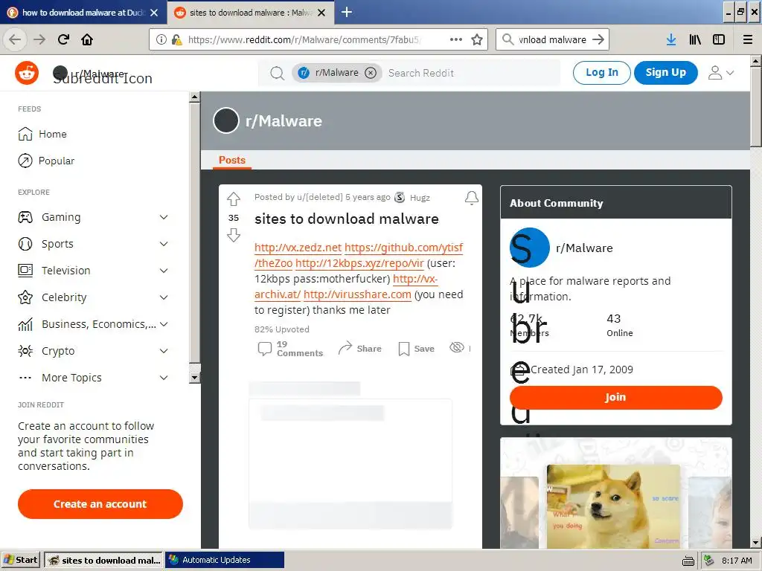Open page actions three-dots menu
Viewport: 762px width, 571px height.
[456, 39]
